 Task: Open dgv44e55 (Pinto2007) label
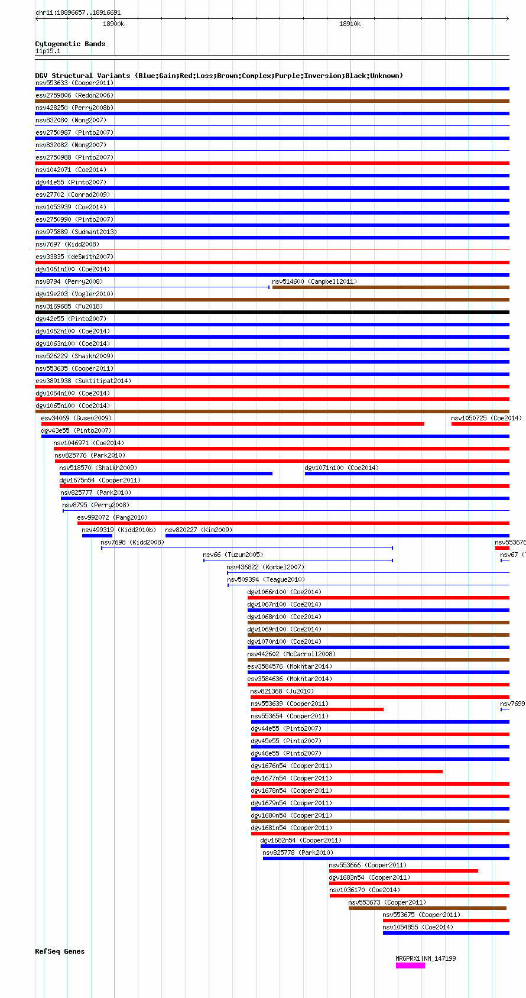pos(286,728)
